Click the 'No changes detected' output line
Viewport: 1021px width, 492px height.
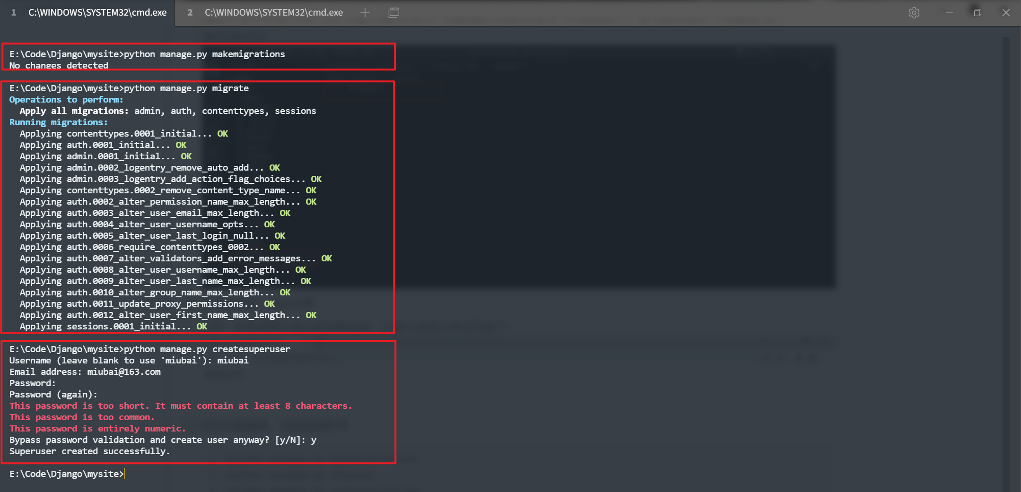pos(59,66)
